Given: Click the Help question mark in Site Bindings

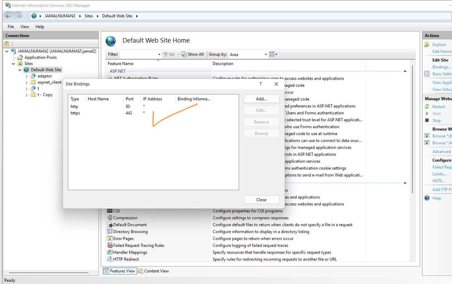Looking at the screenshot, I should click(x=260, y=84).
